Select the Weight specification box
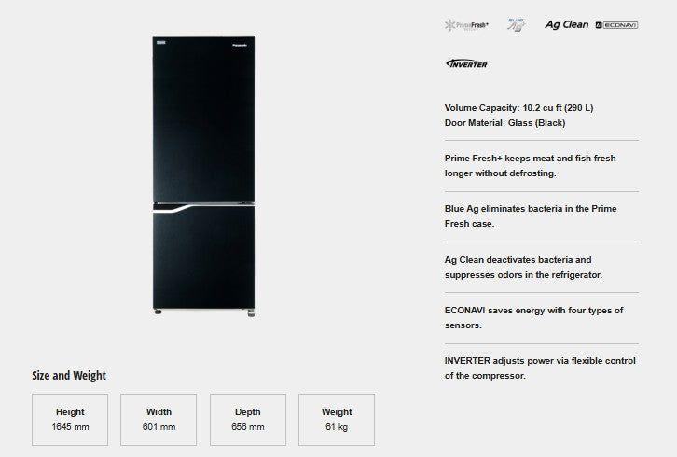Viewport: 677px width, 457px height. 337,420
